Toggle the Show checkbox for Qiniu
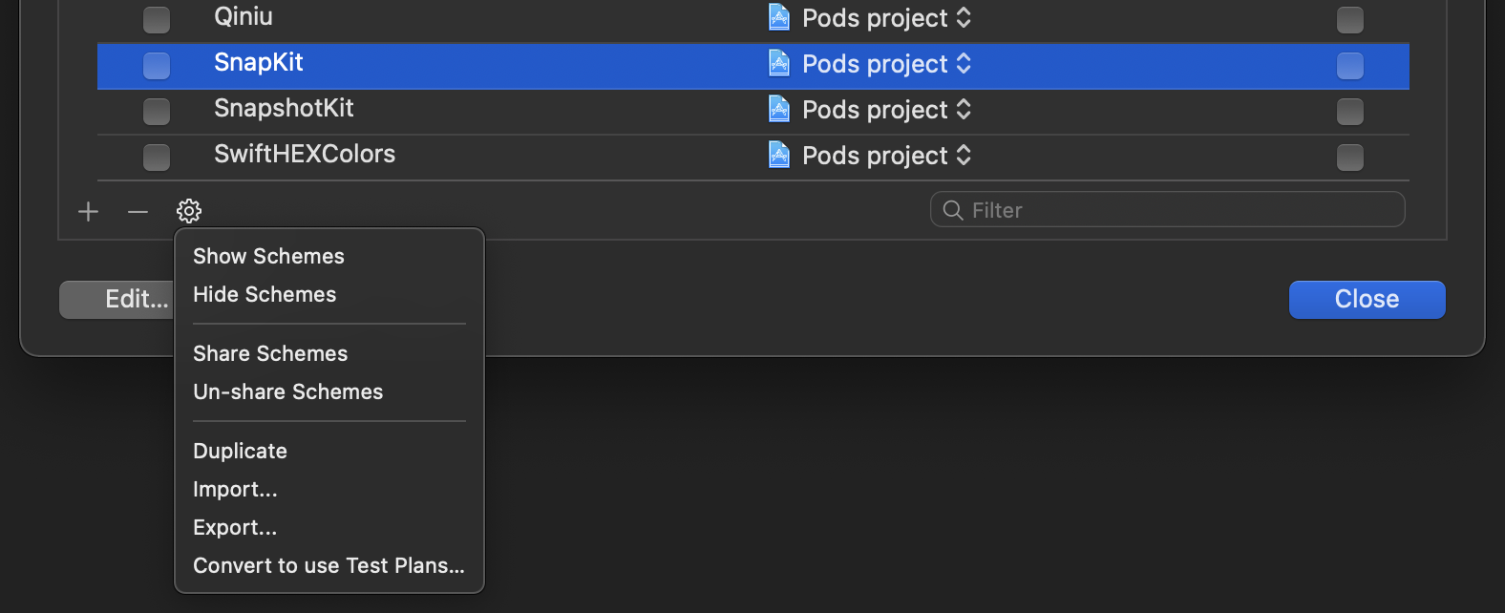Viewport: 1505px width, 613px height. (x=157, y=19)
